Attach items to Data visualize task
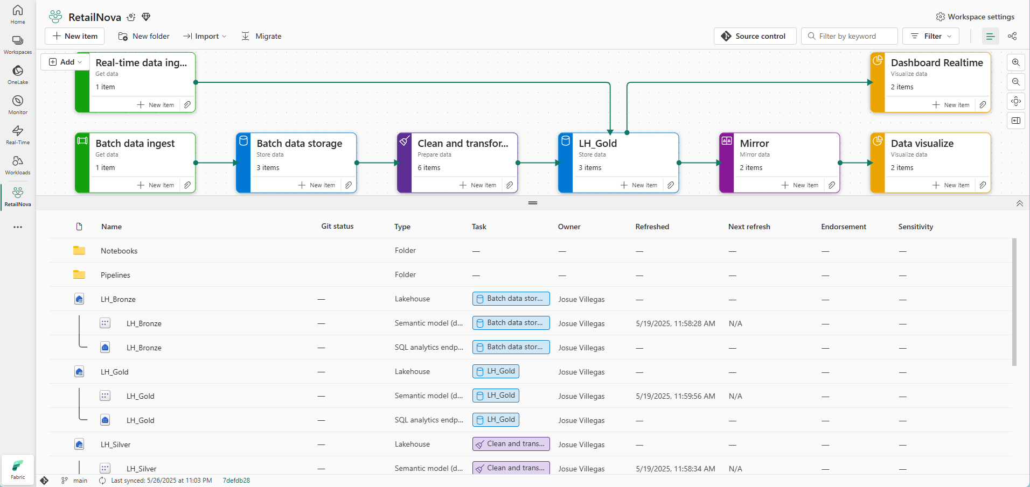This screenshot has width=1030, height=487. [x=982, y=185]
